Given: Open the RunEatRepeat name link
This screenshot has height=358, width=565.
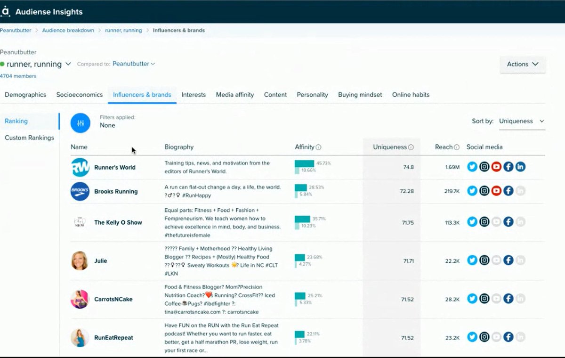Looking at the screenshot, I should click(113, 337).
